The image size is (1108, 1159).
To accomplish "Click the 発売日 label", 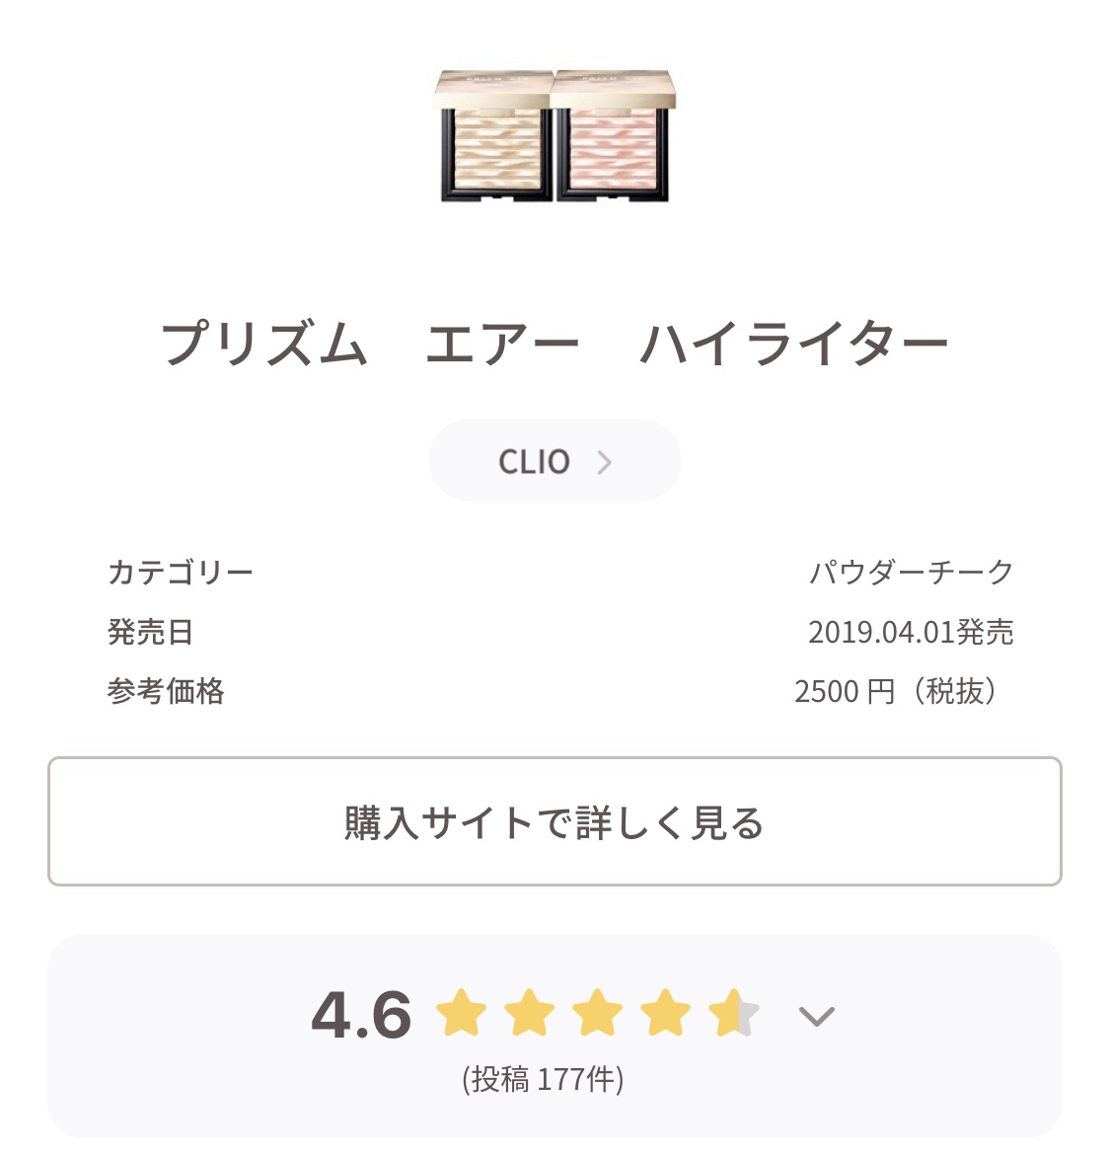I will (151, 632).
